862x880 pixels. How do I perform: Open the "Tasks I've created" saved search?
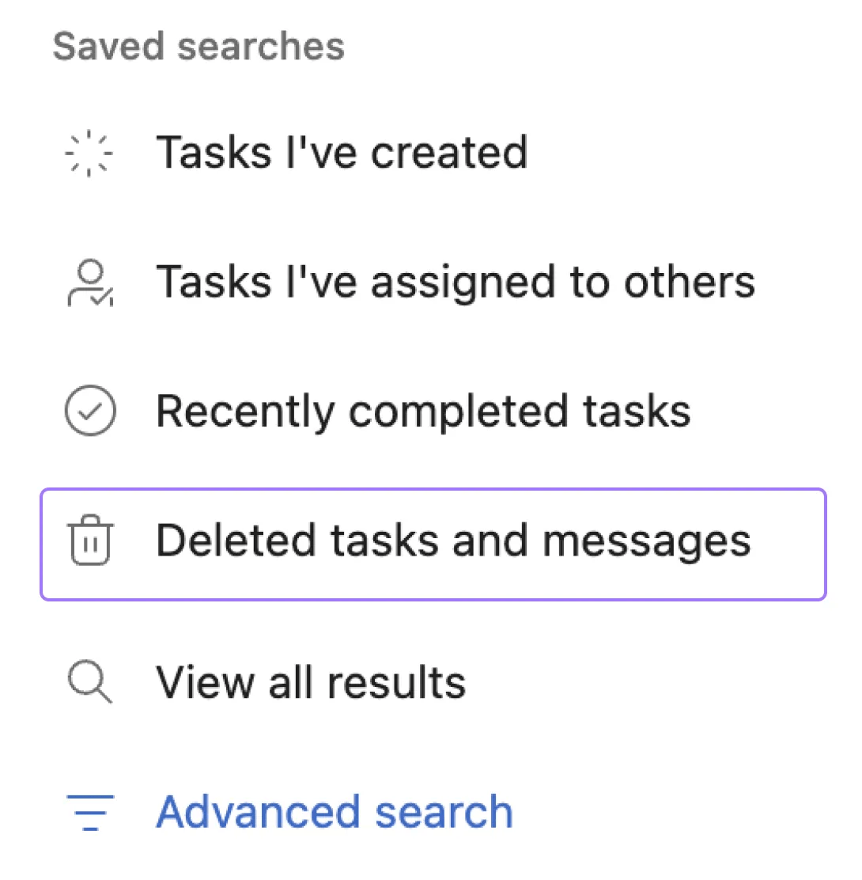point(341,152)
